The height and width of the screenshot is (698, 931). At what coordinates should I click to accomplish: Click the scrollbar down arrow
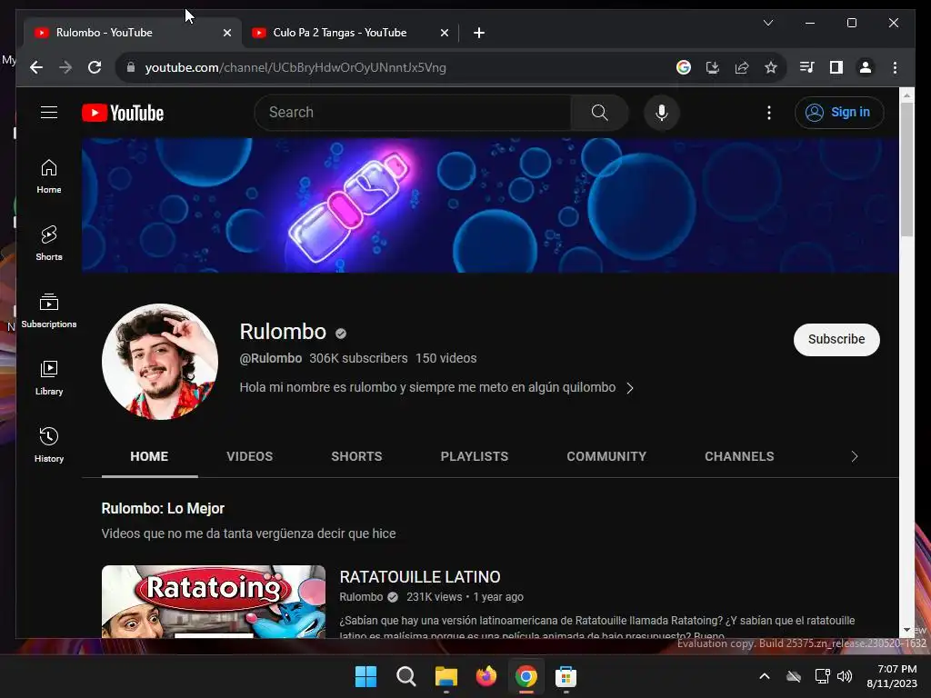click(x=906, y=630)
